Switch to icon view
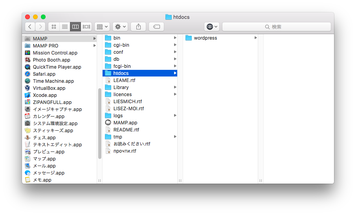The image size is (356, 215). [x=54, y=27]
